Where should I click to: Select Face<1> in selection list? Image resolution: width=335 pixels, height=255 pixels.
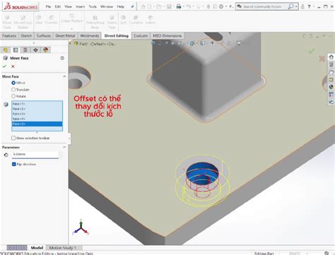tap(37, 104)
